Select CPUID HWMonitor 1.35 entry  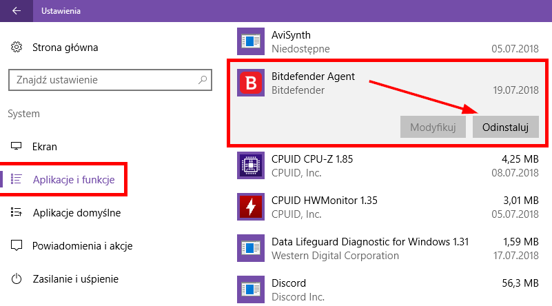coord(324,201)
